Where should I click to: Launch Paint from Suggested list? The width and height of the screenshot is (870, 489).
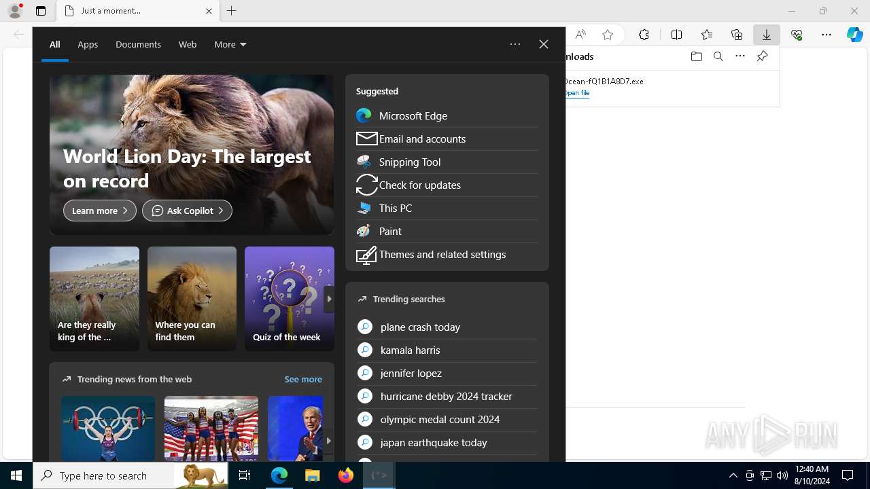(x=447, y=231)
